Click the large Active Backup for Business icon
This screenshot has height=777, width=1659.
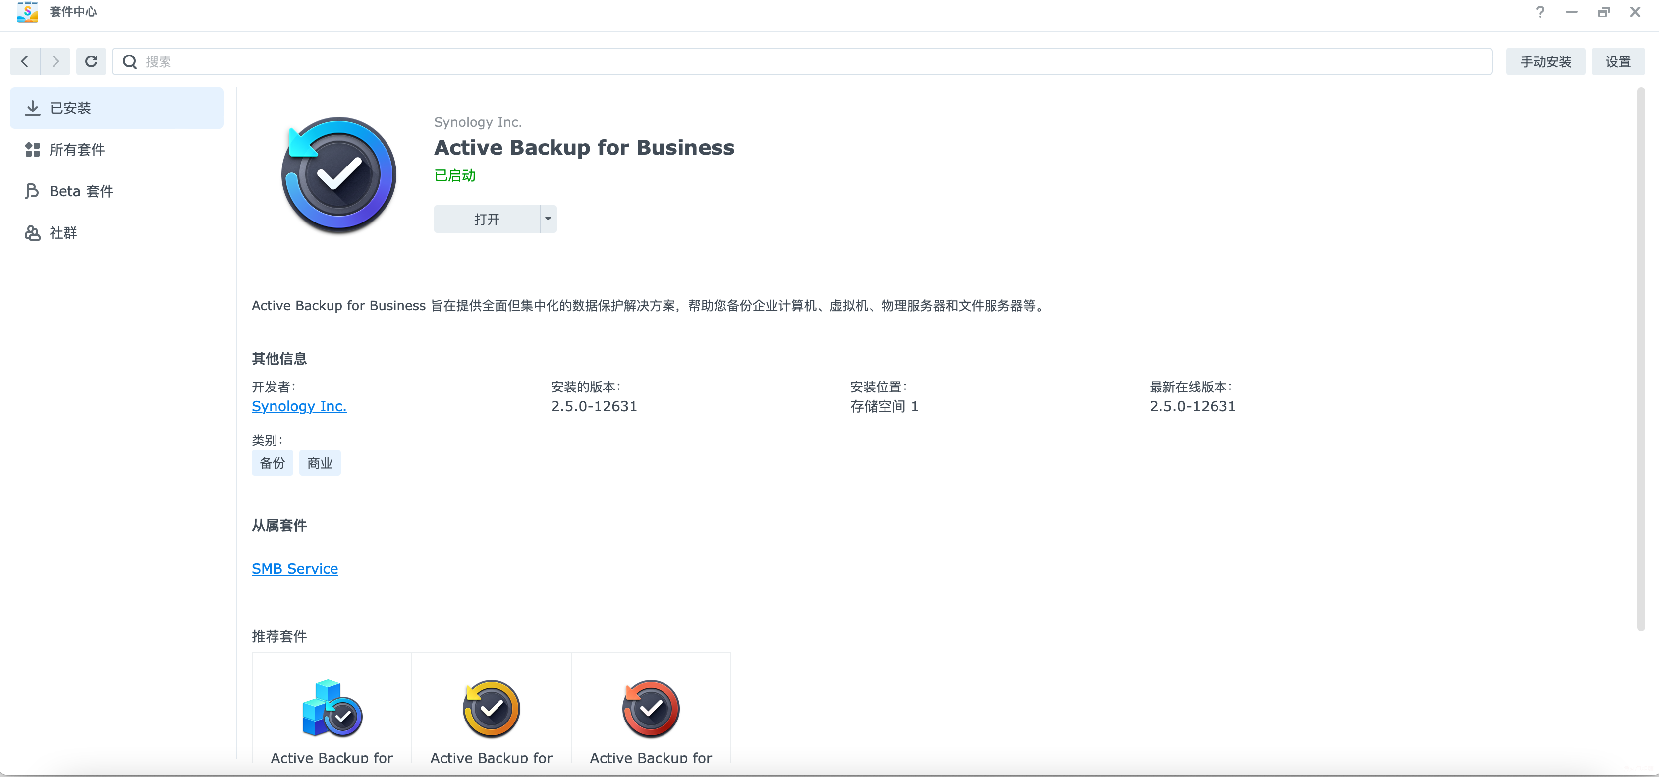(x=339, y=174)
